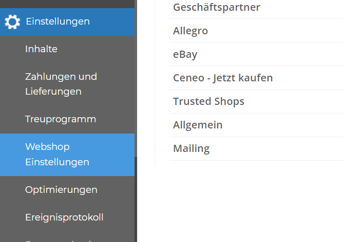Click the gear icon beside Einstellungen
Screen dimensions: 343x242
tap(12, 22)
